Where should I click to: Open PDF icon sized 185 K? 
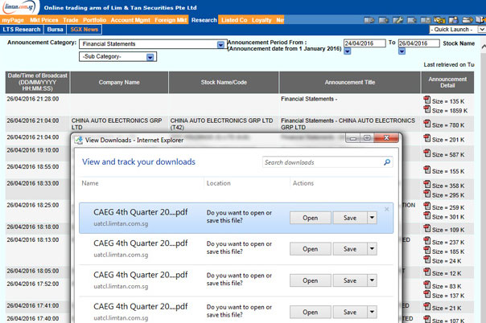(x=427, y=251)
